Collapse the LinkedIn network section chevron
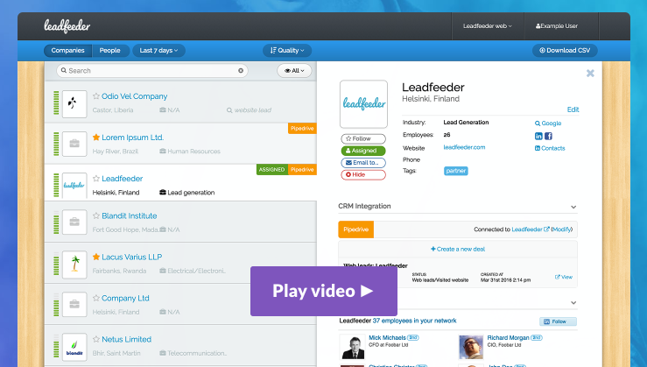647x367 pixels. pos(573,302)
